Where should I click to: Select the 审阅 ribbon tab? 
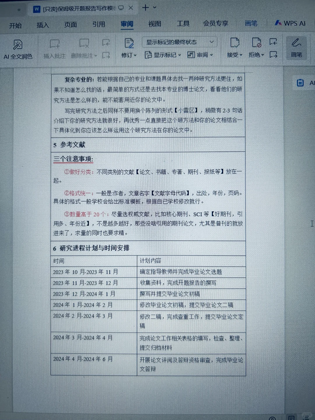127,24
